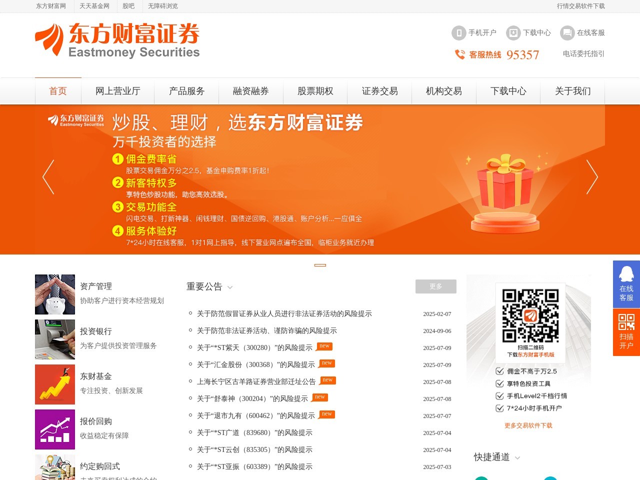Click the 资产管理 piggy bank thumbnail icon
Viewport: 640px width, 480px height.
tap(54, 294)
